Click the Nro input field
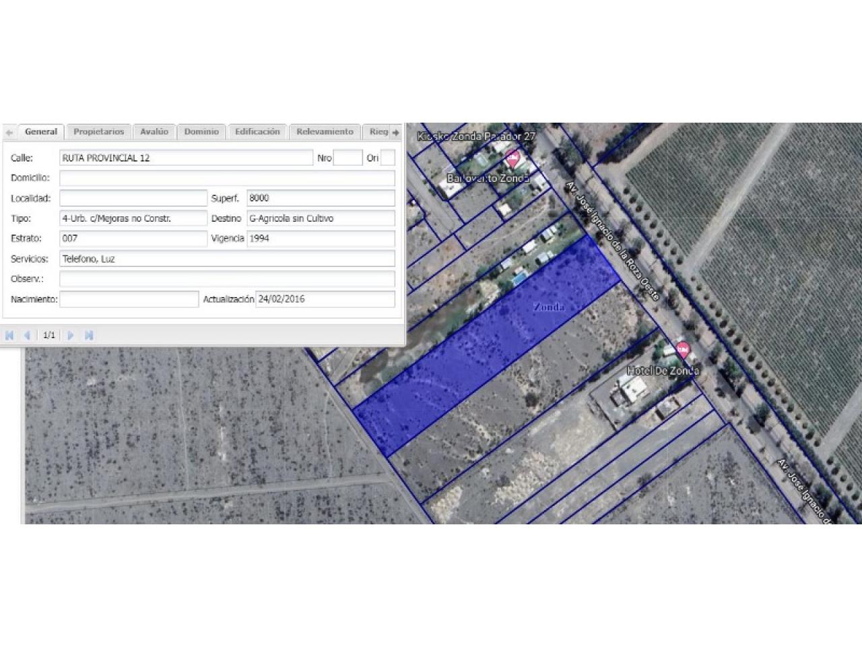This screenshot has width=862, height=647. [x=347, y=158]
